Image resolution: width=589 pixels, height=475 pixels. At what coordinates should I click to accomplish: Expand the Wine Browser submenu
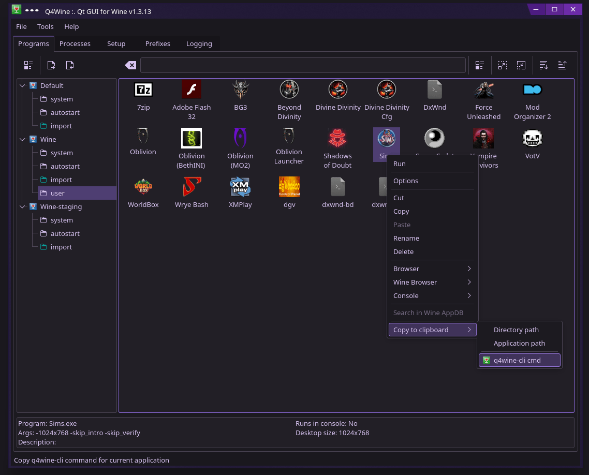432,283
